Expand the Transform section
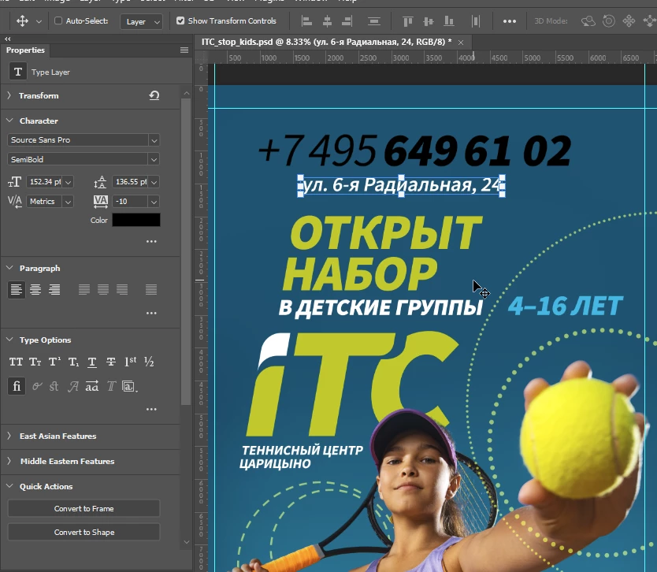The height and width of the screenshot is (572, 657). [9, 95]
